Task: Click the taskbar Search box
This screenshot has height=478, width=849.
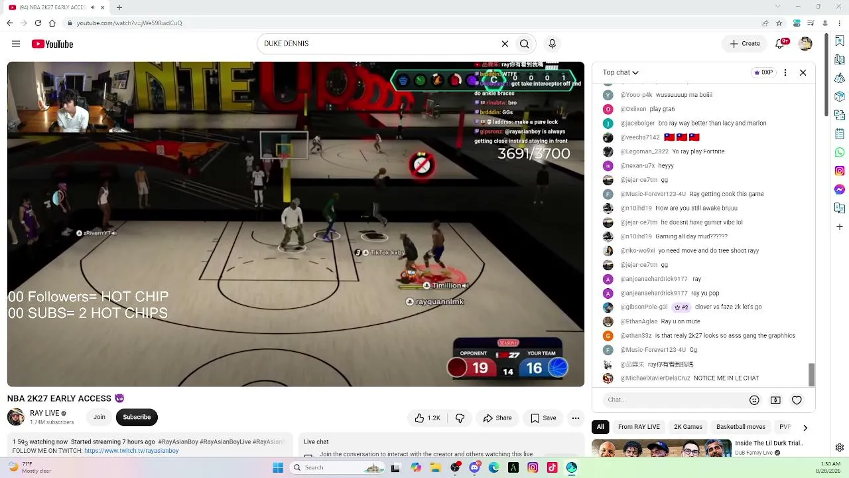Action: pos(337,467)
